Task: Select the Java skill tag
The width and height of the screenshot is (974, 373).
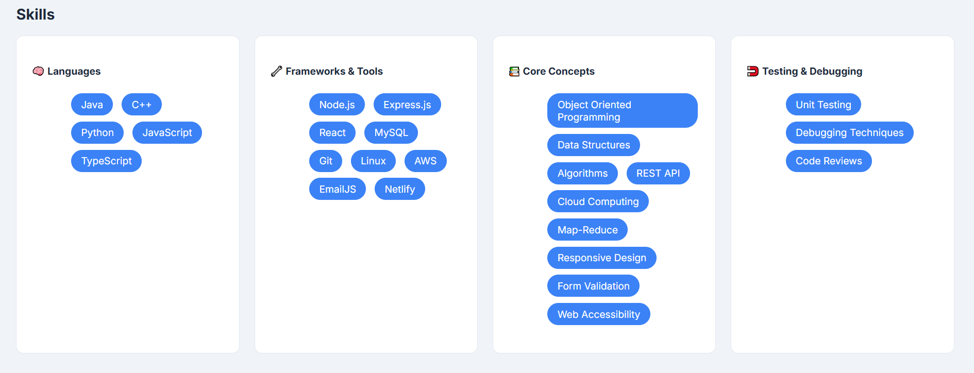Action: point(92,105)
